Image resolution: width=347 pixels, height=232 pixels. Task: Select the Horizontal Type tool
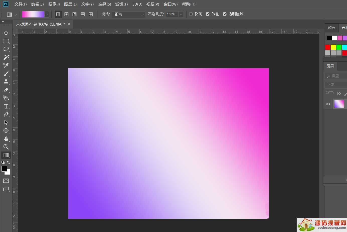tap(6, 106)
